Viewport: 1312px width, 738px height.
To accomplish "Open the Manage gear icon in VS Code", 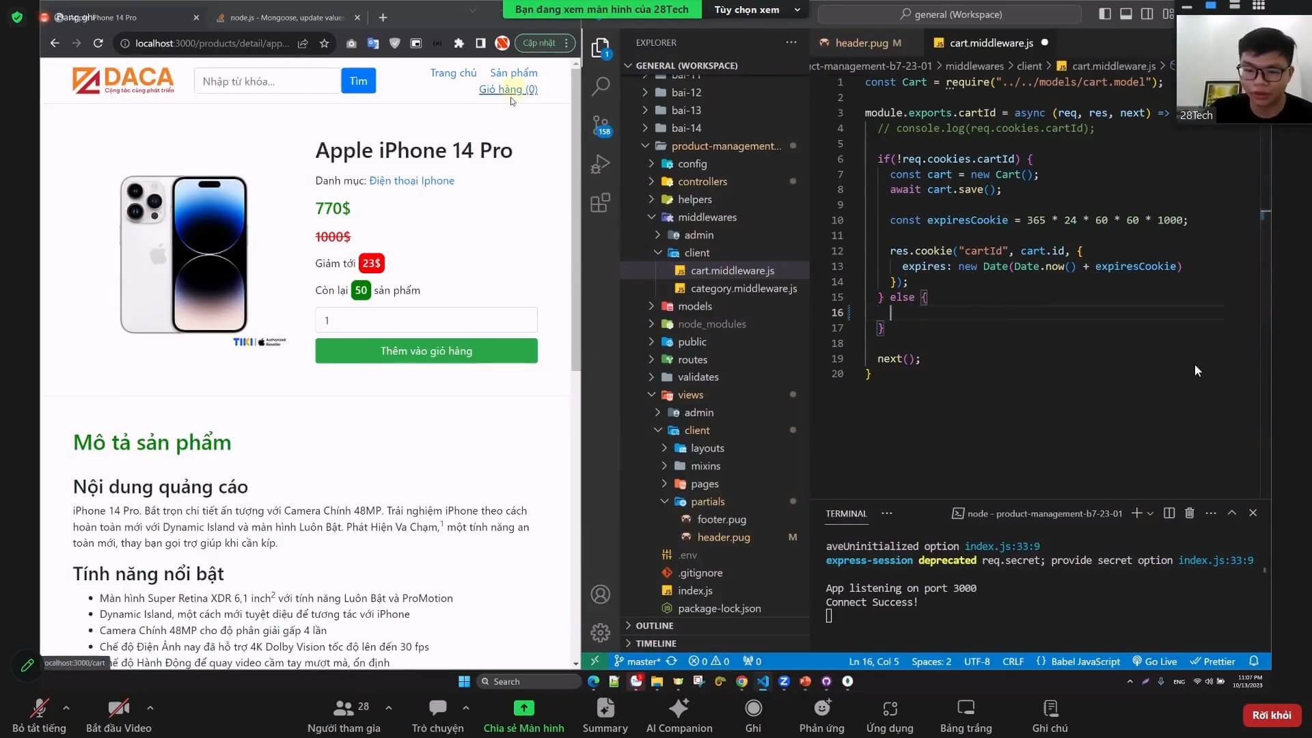I will click(x=600, y=633).
